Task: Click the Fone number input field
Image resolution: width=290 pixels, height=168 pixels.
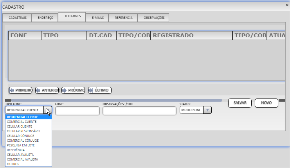Action: [x=77, y=111]
